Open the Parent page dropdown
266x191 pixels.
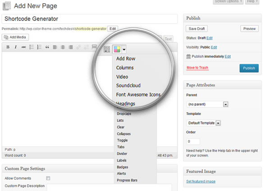207,104
